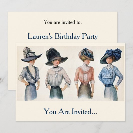Click the woman in the blue striped blouse
The height and width of the screenshot is (133, 133).
(x=111, y=75)
